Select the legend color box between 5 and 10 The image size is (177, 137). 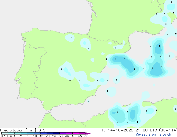pos(30,133)
